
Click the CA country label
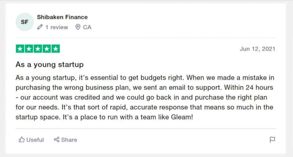pyautogui.click(x=87, y=27)
